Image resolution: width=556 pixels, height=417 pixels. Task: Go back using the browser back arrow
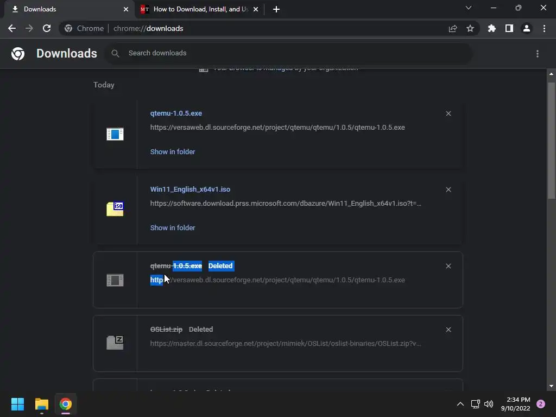point(12,28)
